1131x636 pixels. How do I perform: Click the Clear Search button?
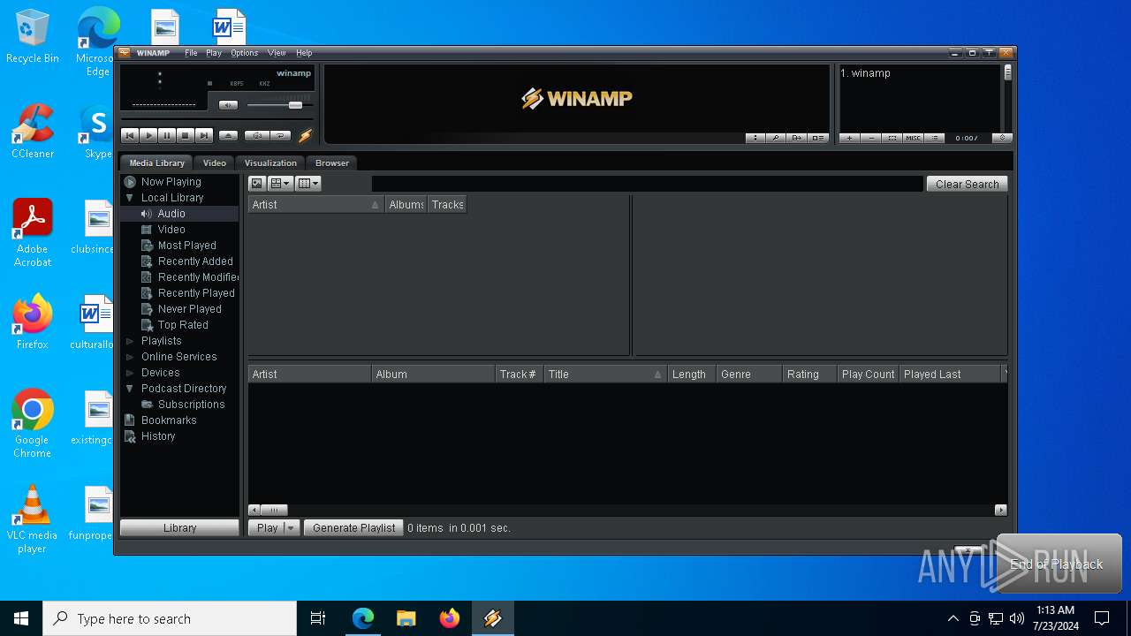967,184
